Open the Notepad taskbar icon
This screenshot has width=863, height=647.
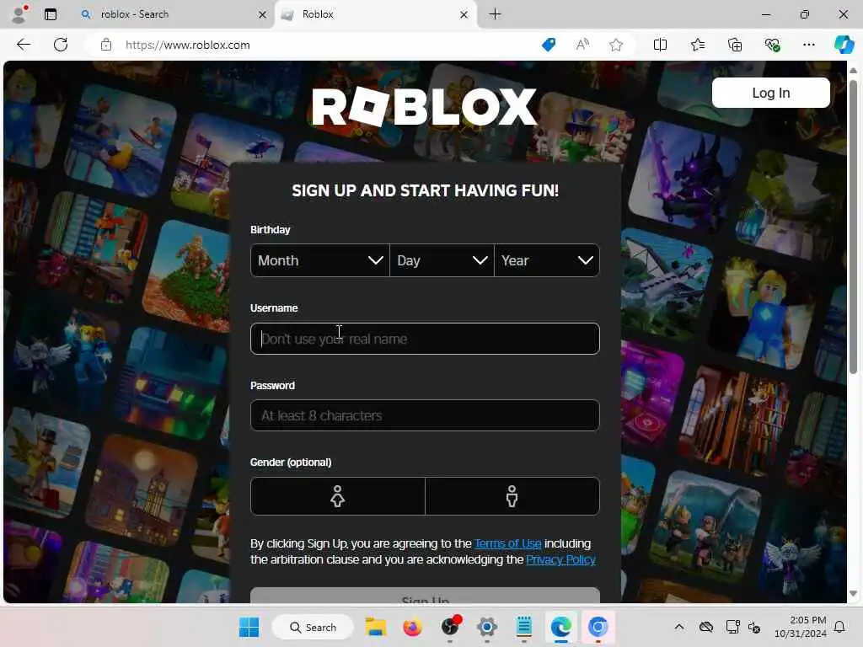[x=524, y=627]
